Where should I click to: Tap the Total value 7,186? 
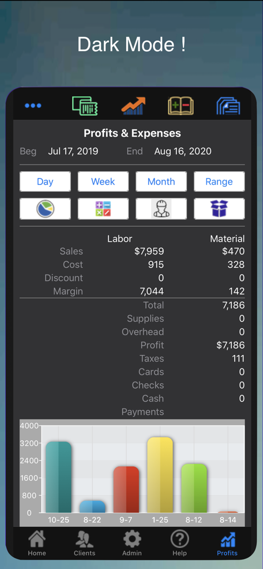(x=233, y=305)
